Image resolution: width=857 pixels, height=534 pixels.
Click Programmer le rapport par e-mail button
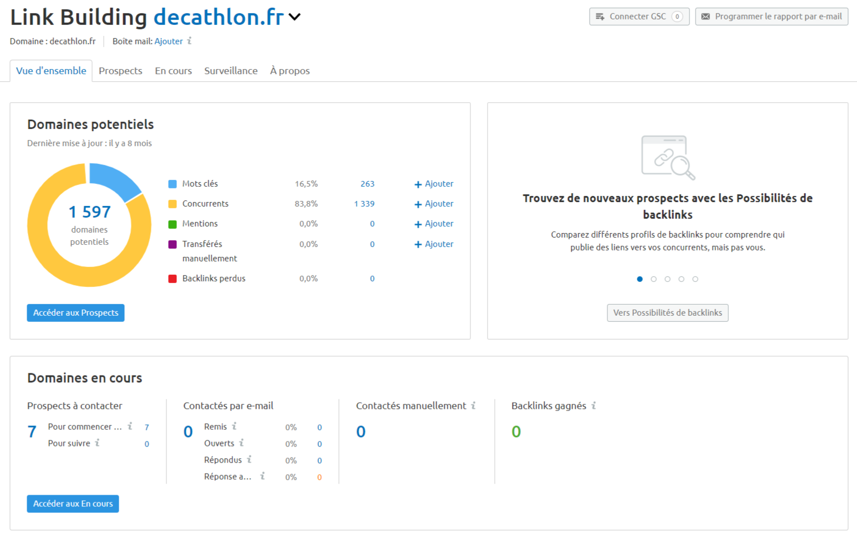coord(772,17)
